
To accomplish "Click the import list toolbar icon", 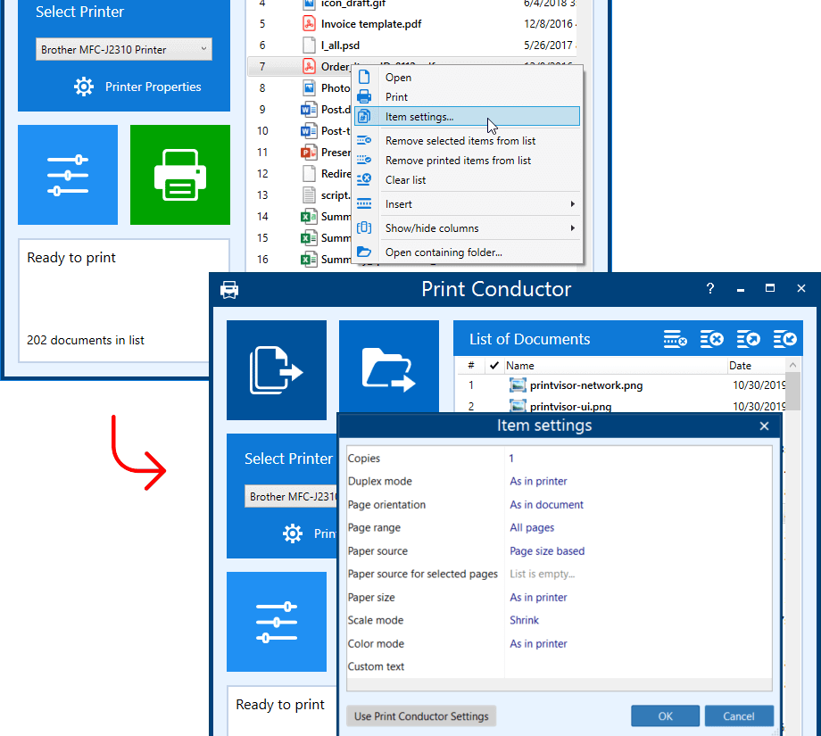I will (785, 339).
